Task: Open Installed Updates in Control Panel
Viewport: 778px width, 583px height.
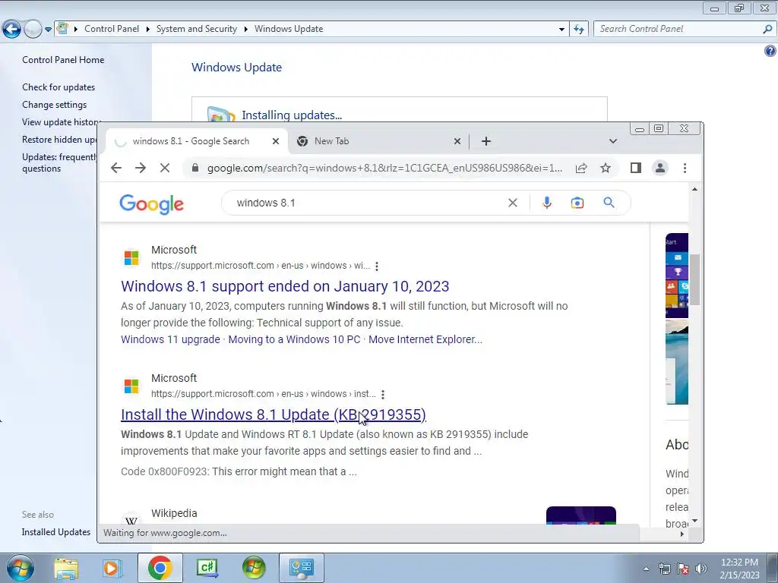Action: pyautogui.click(x=56, y=532)
